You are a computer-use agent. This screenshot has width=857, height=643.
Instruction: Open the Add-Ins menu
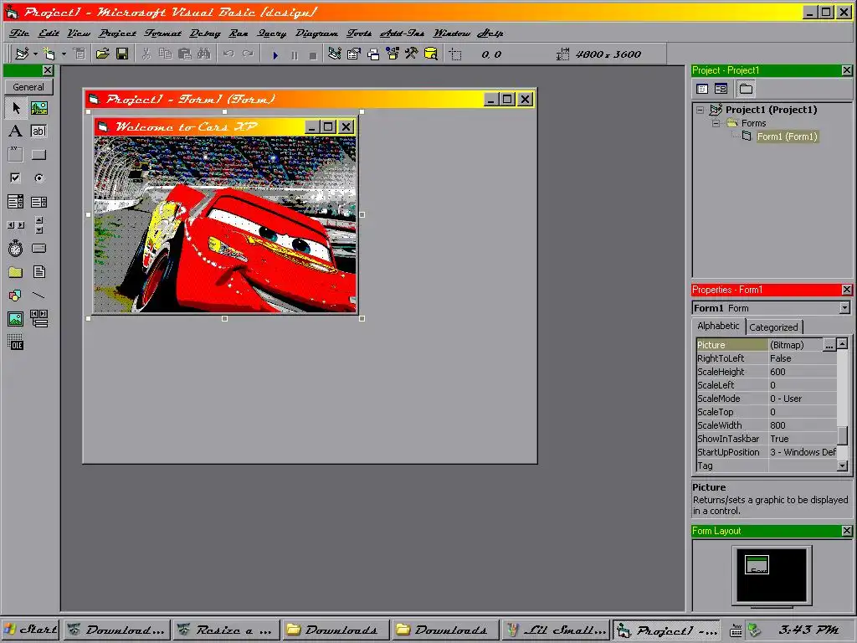403,33
